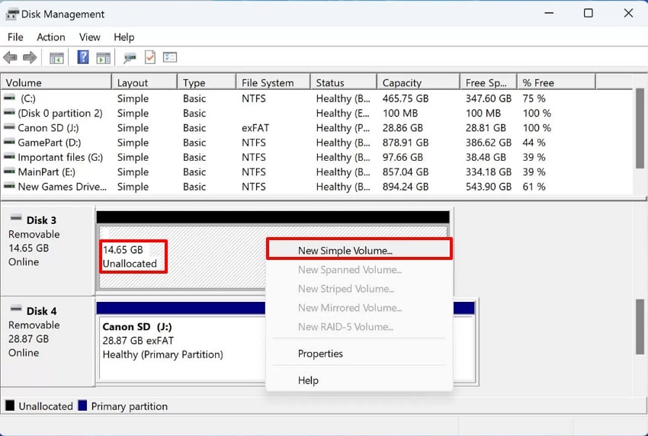
Task: Click the drive icon beside Canon SD (J:) row
Action: (x=9, y=127)
